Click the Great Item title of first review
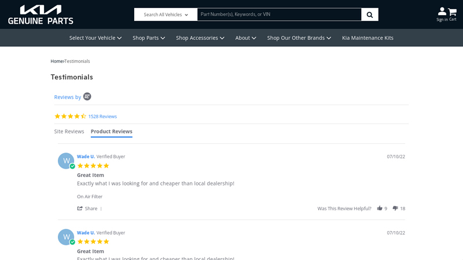The height and width of the screenshot is (260, 463). point(90,175)
